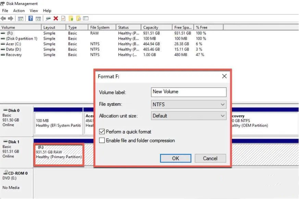Sort by the Layout column header
This screenshot has height=199, width=299.
tap(53, 27)
